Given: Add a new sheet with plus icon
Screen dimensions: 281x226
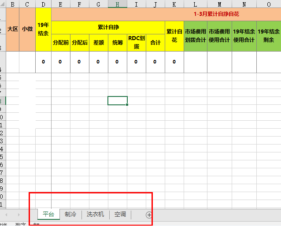Looking at the screenshot, I should pos(149,215).
